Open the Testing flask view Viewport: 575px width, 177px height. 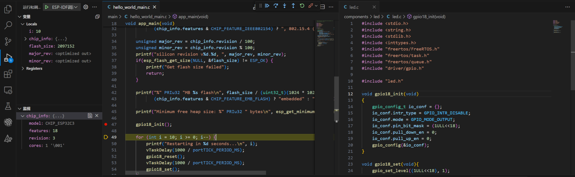[x=8, y=106]
